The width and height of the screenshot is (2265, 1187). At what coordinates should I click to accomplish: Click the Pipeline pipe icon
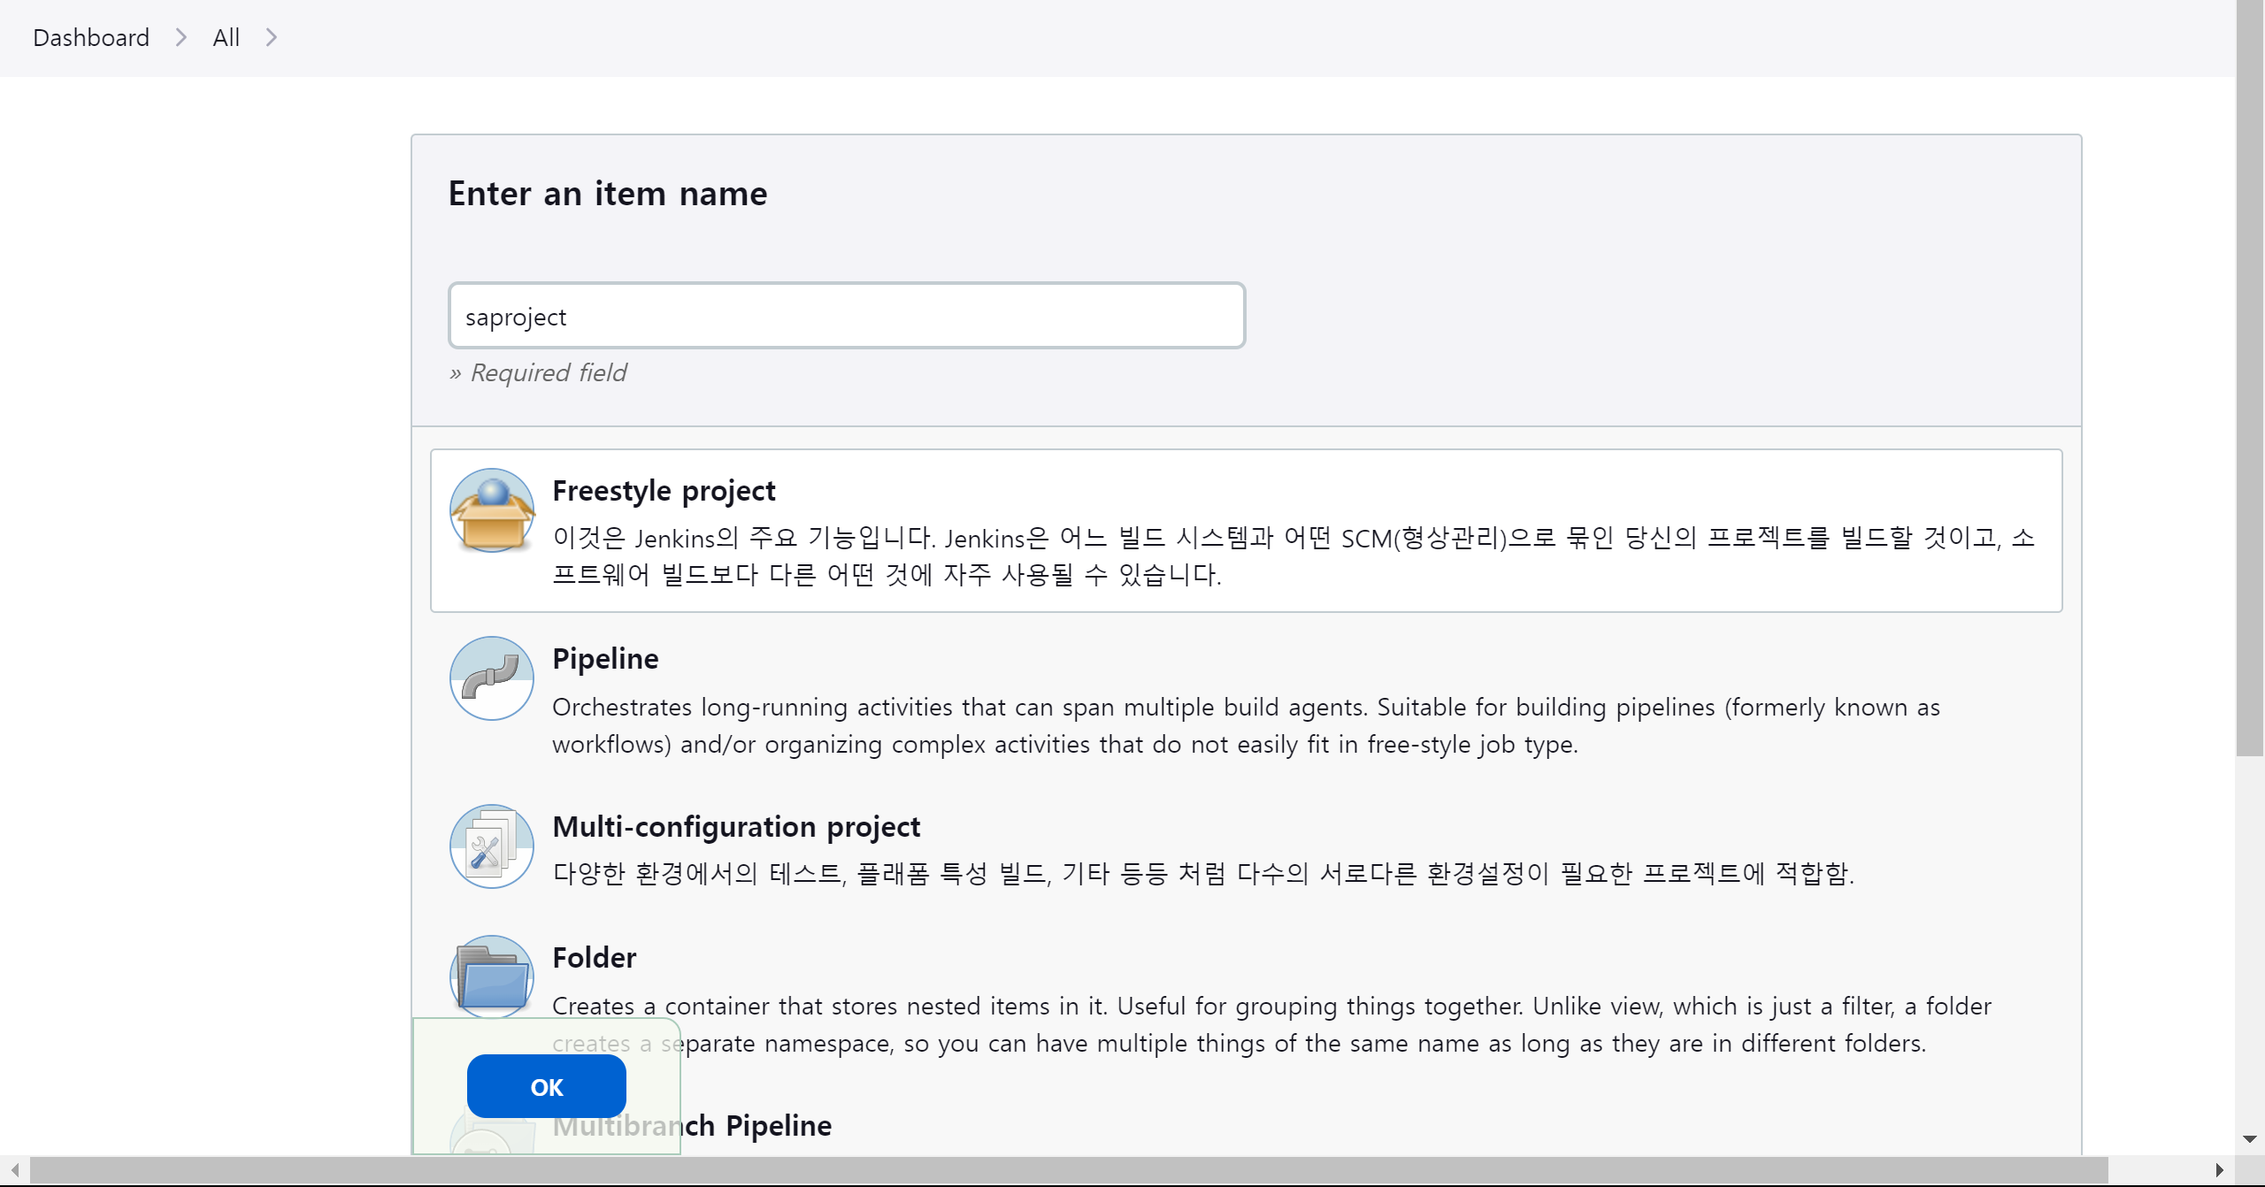coord(492,678)
